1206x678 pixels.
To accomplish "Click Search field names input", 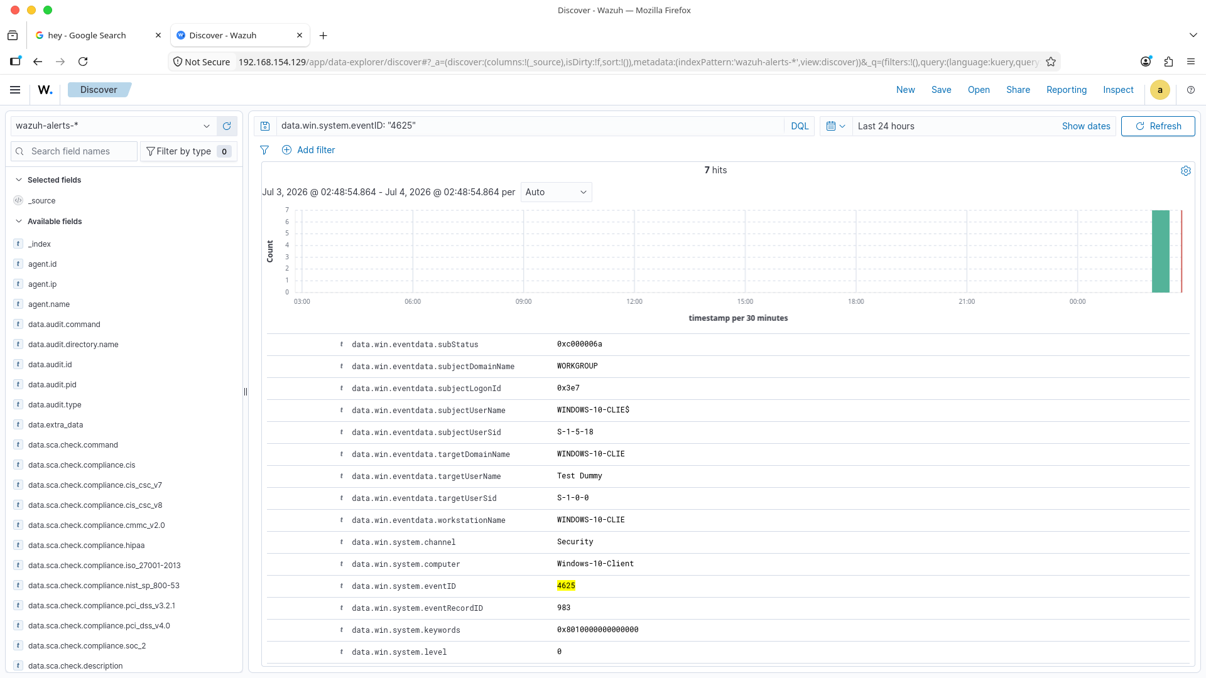I will click(74, 151).
